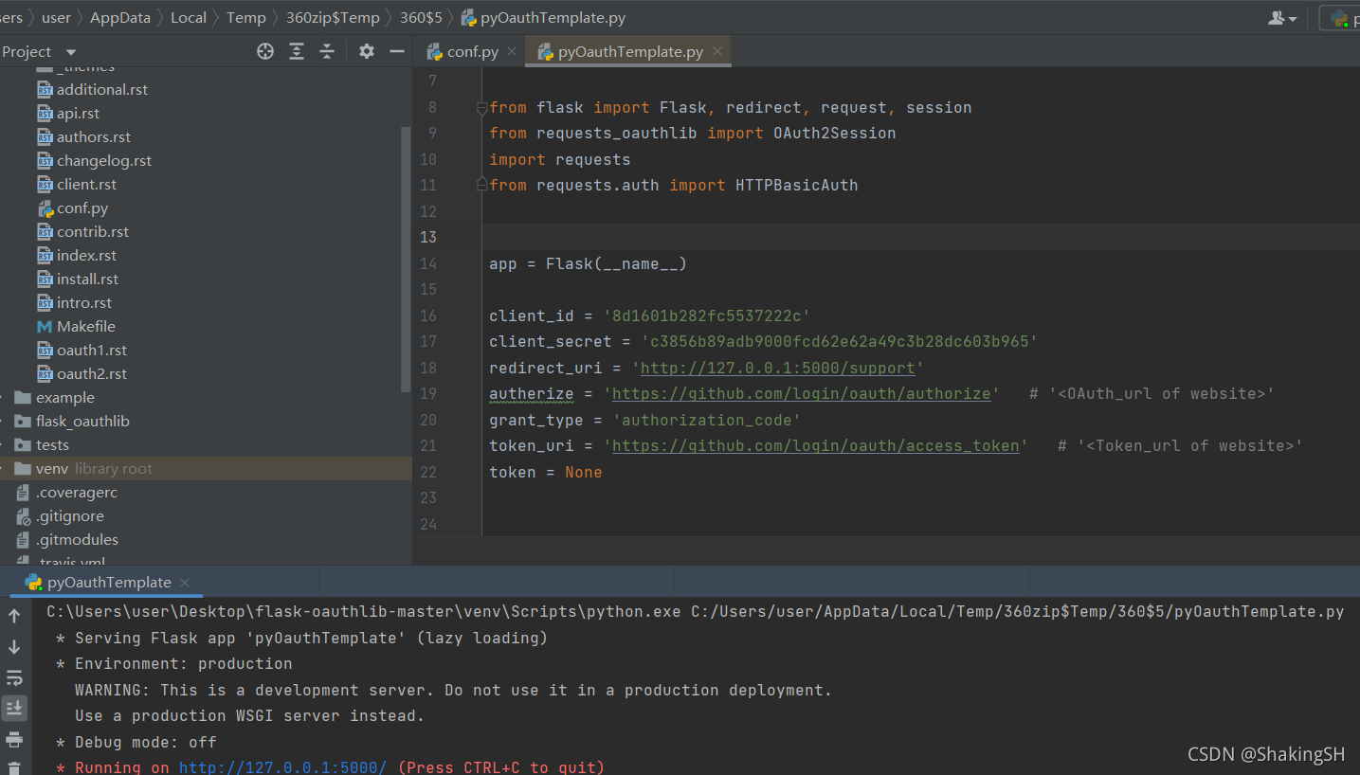This screenshot has width=1360, height=775.
Task: Open the github access_token URL in code
Action: pos(815,445)
